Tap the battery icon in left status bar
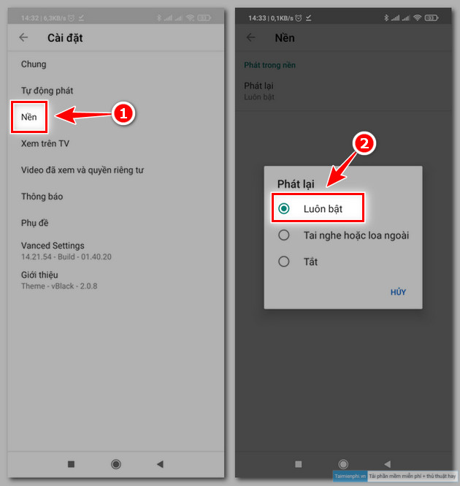Viewport: 460px width, 486px height. (204, 18)
